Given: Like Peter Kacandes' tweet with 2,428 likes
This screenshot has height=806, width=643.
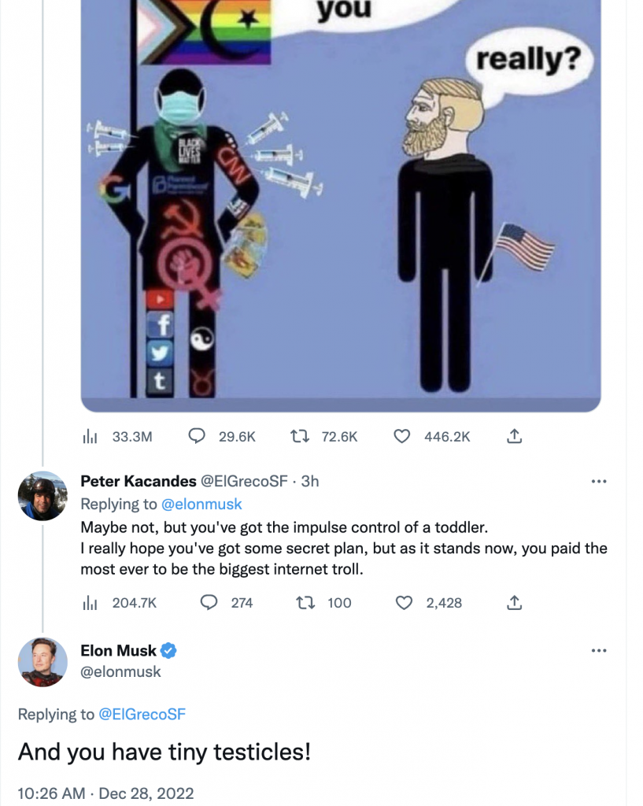Looking at the screenshot, I should (x=404, y=603).
